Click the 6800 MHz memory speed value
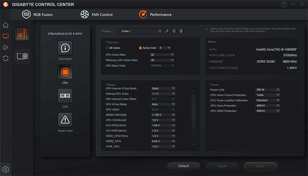This screenshot has width=308, height=176. point(290,62)
